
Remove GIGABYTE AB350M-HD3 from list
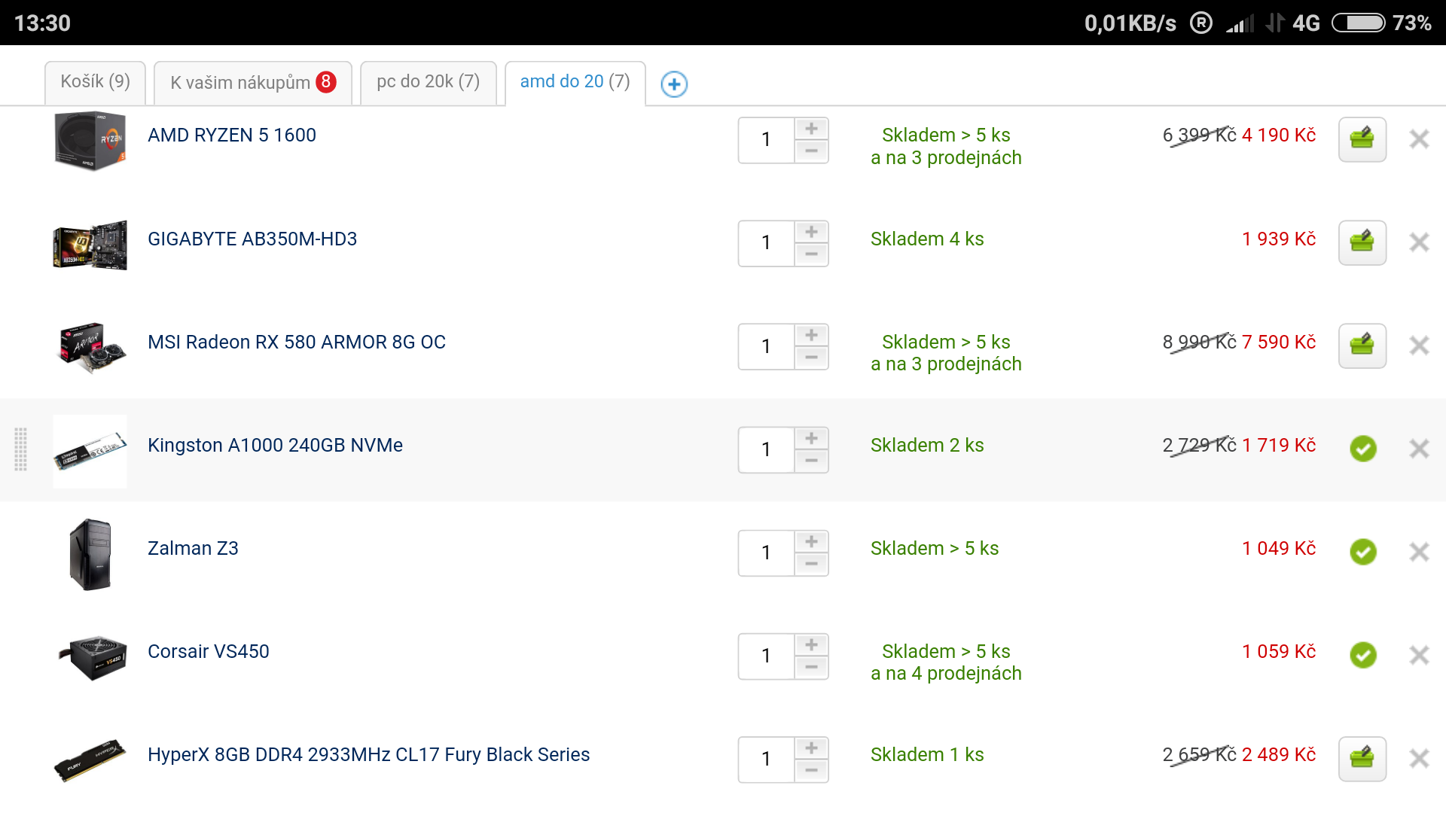[x=1420, y=242]
